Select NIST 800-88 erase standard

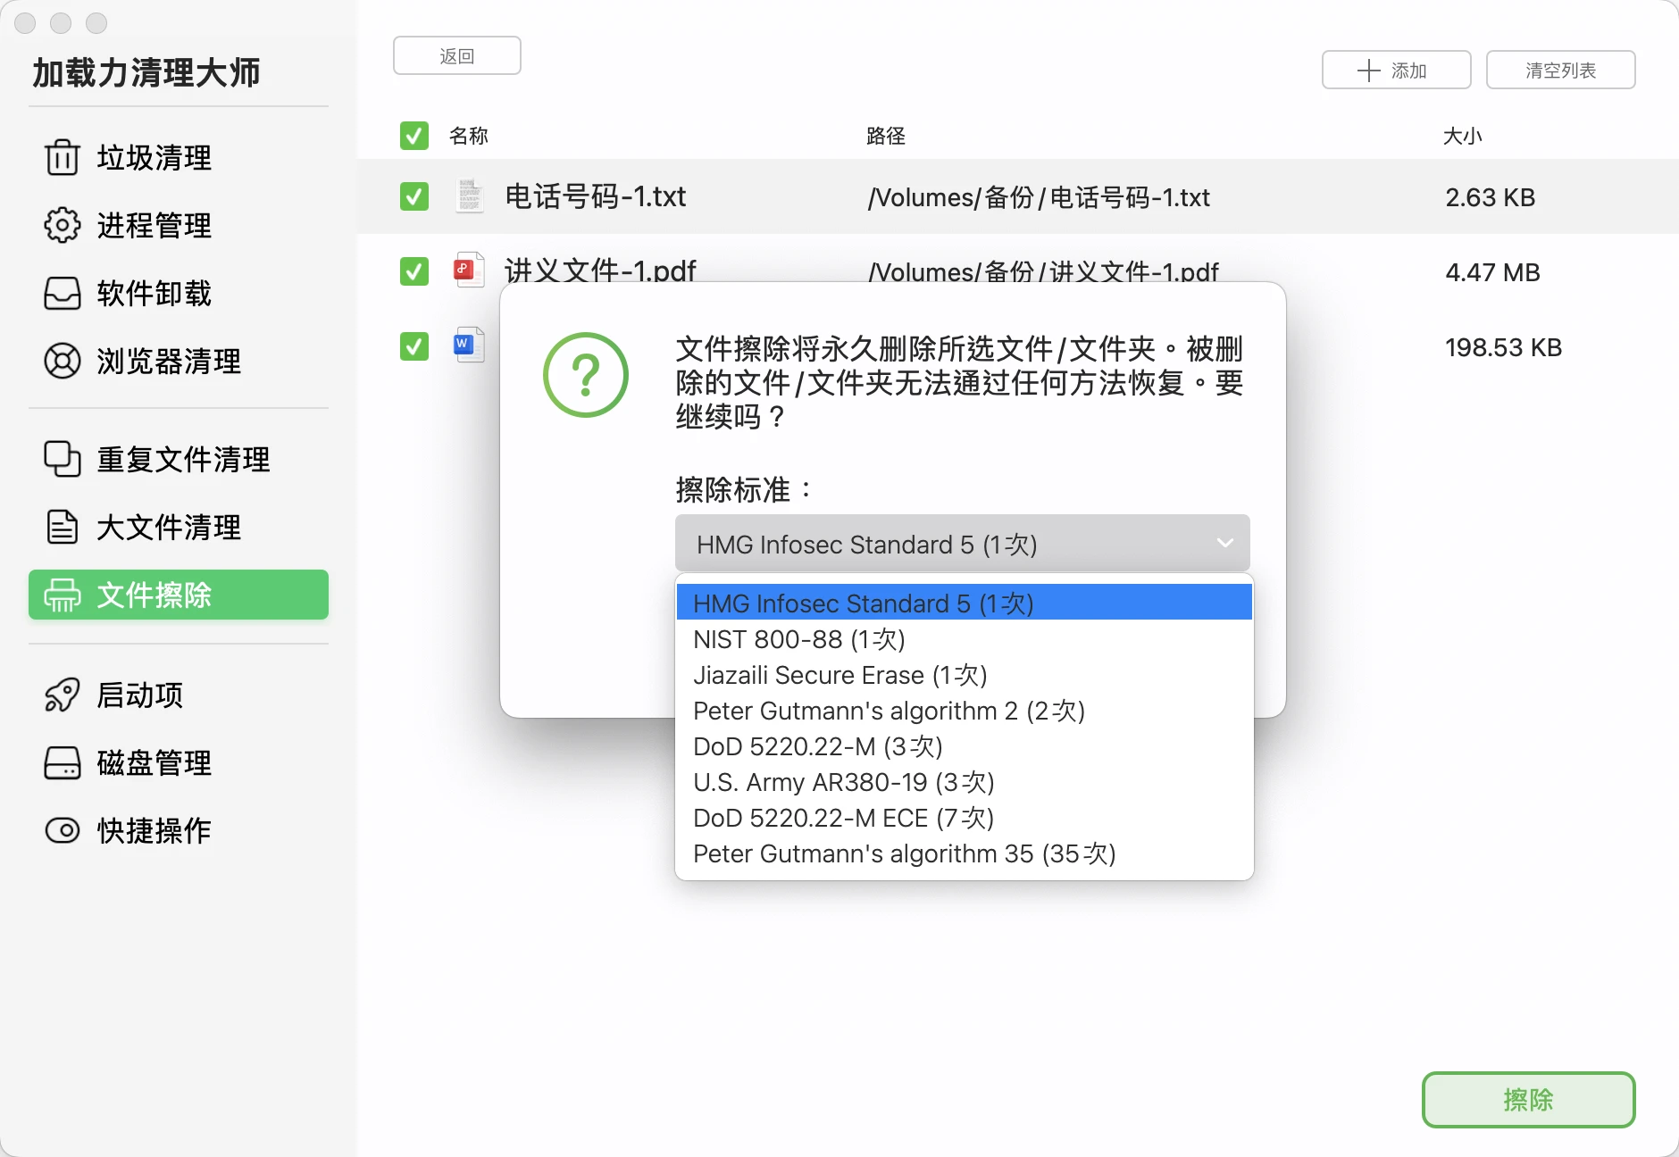click(799, 639)
